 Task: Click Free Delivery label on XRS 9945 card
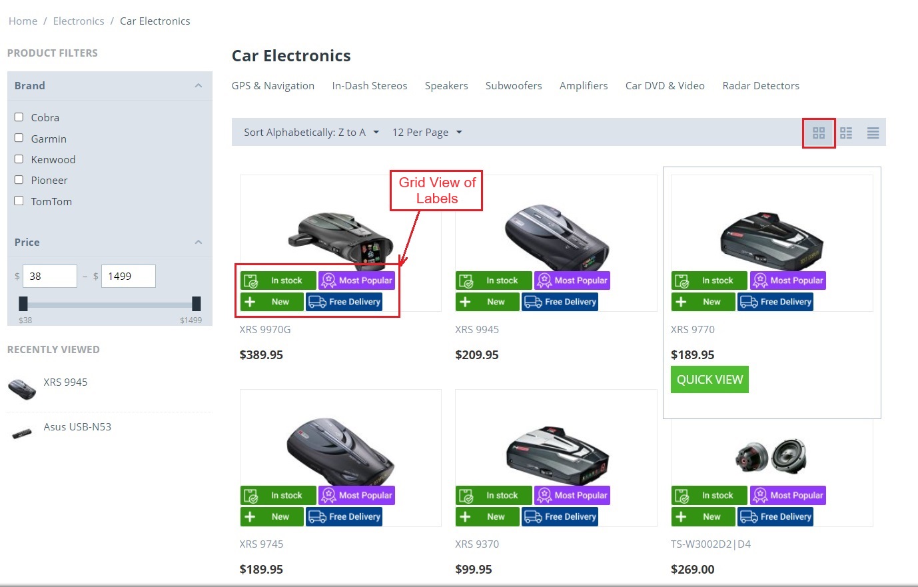click(560, 302)
